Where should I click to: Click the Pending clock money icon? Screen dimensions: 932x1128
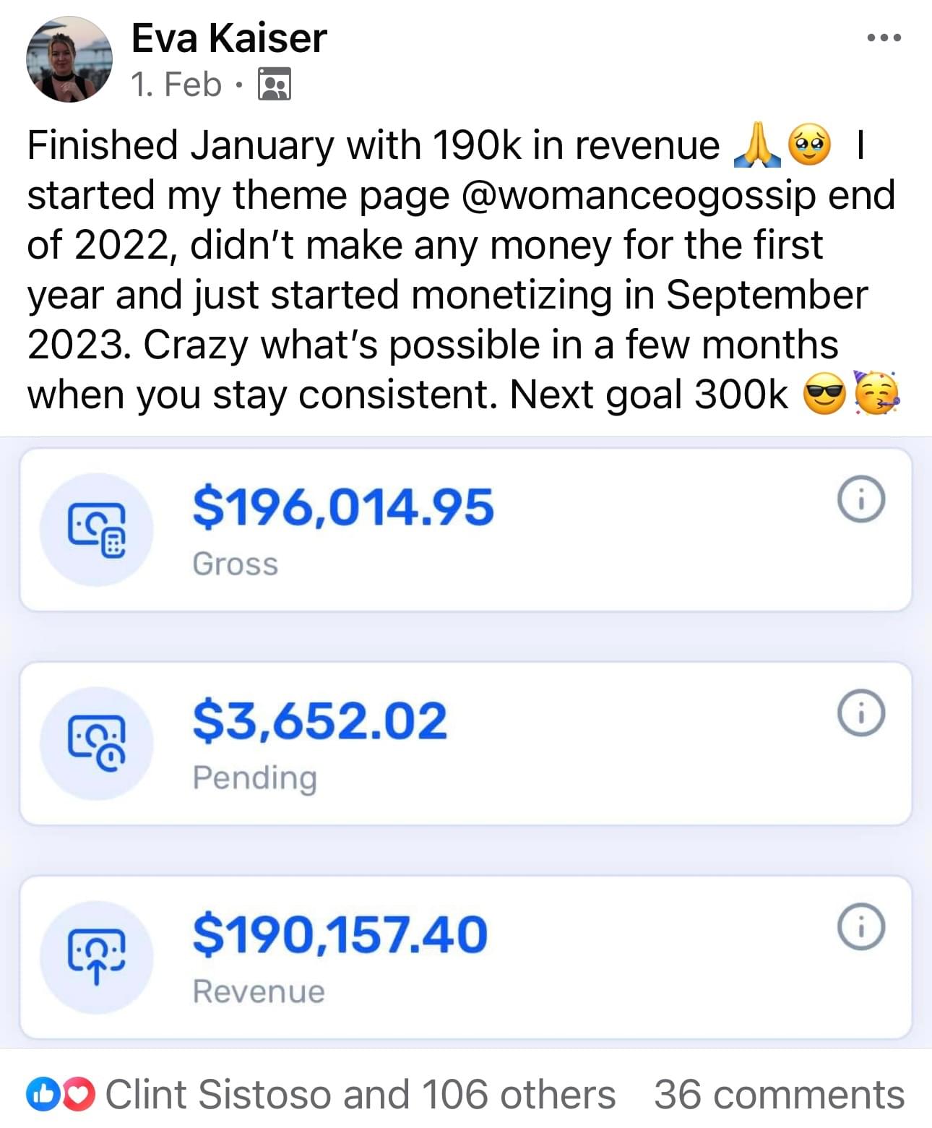[96, 744]
